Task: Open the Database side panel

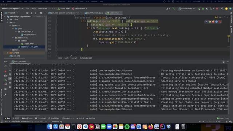Action: click(x=231, y=18)
